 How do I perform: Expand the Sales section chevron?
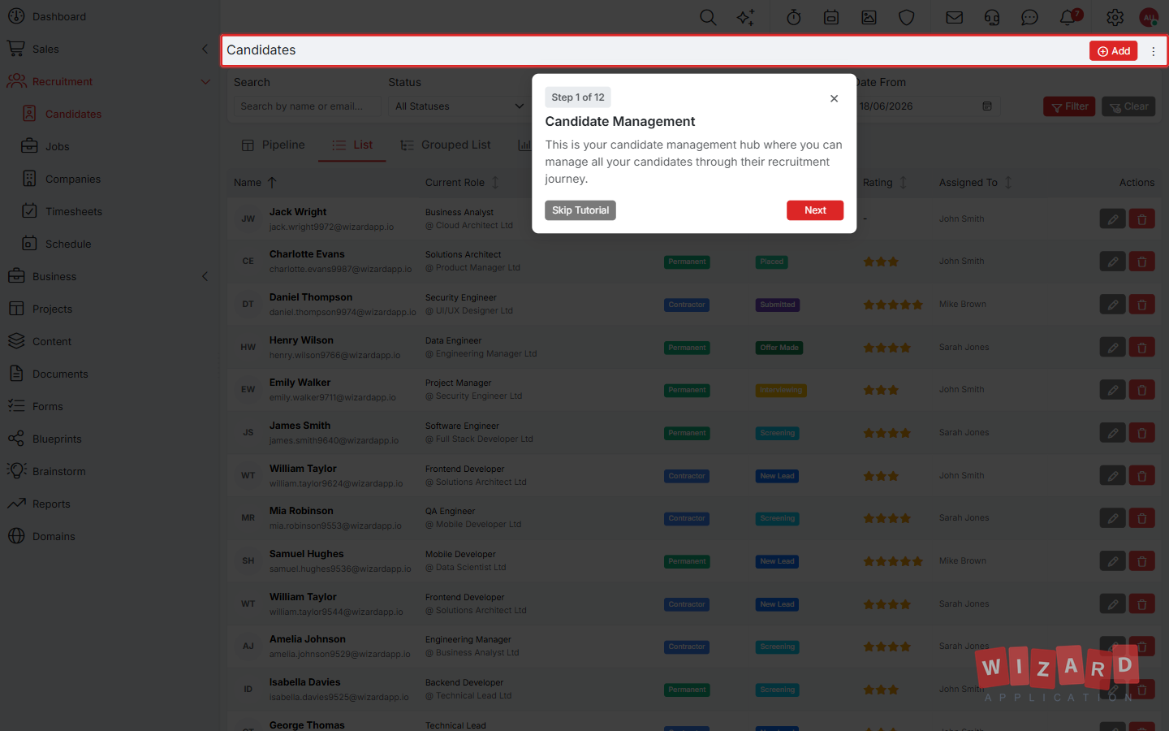pos(205,49)
